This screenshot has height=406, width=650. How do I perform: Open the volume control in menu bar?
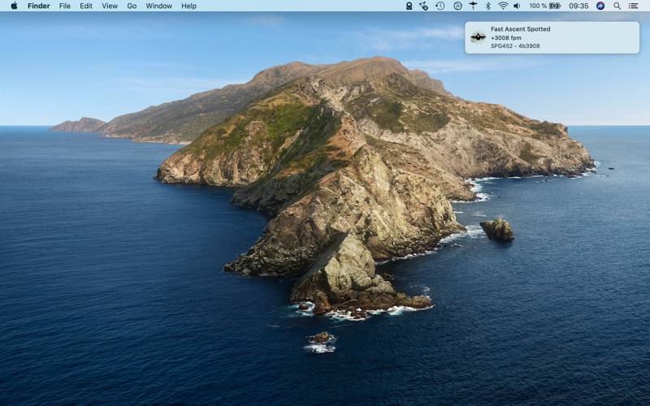coord(517,6)
